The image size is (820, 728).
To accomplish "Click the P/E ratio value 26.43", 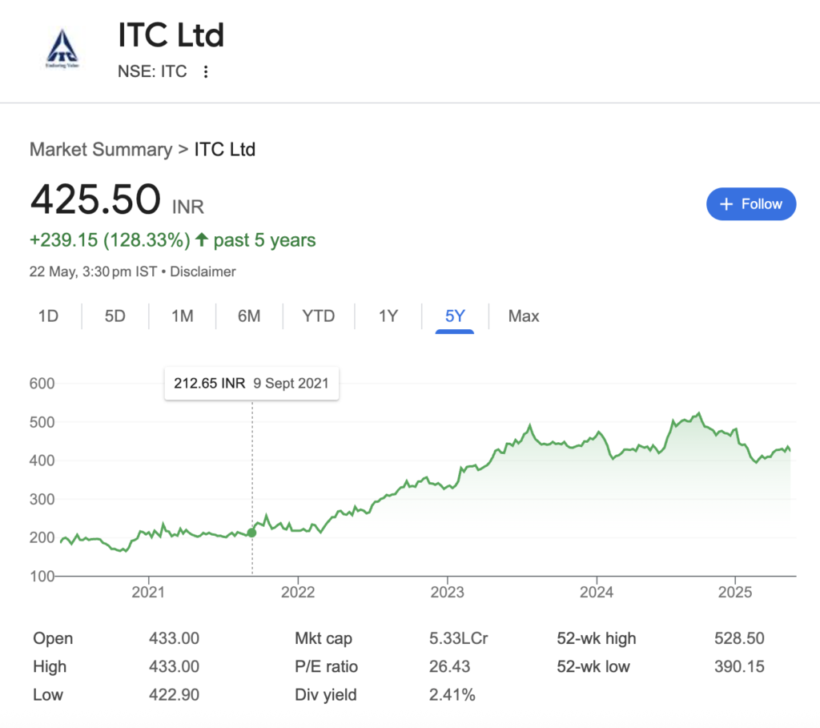I will pos(449,666).
